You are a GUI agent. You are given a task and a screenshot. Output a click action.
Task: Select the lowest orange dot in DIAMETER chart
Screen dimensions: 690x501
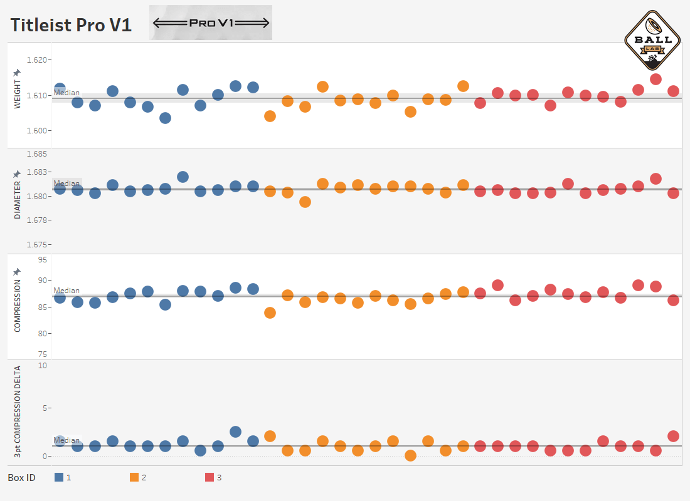[305, 202]
